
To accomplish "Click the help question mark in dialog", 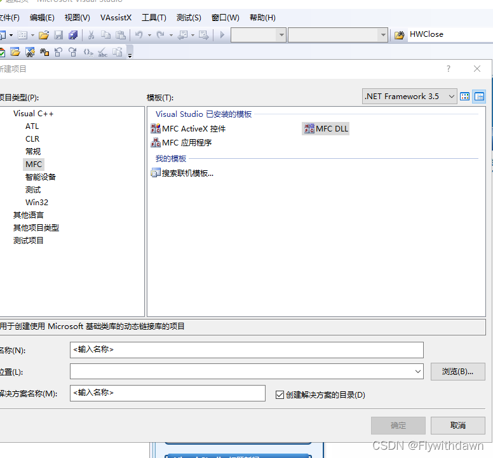I will 449,69.
